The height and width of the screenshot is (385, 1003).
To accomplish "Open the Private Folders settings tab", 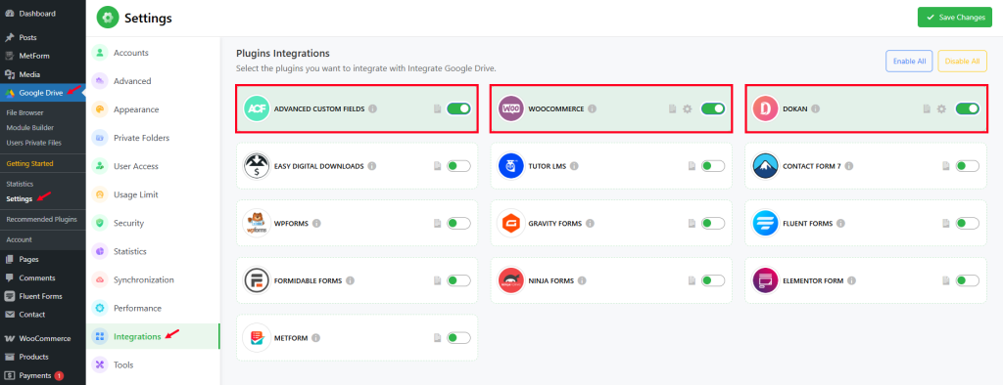I will (153, 138).
